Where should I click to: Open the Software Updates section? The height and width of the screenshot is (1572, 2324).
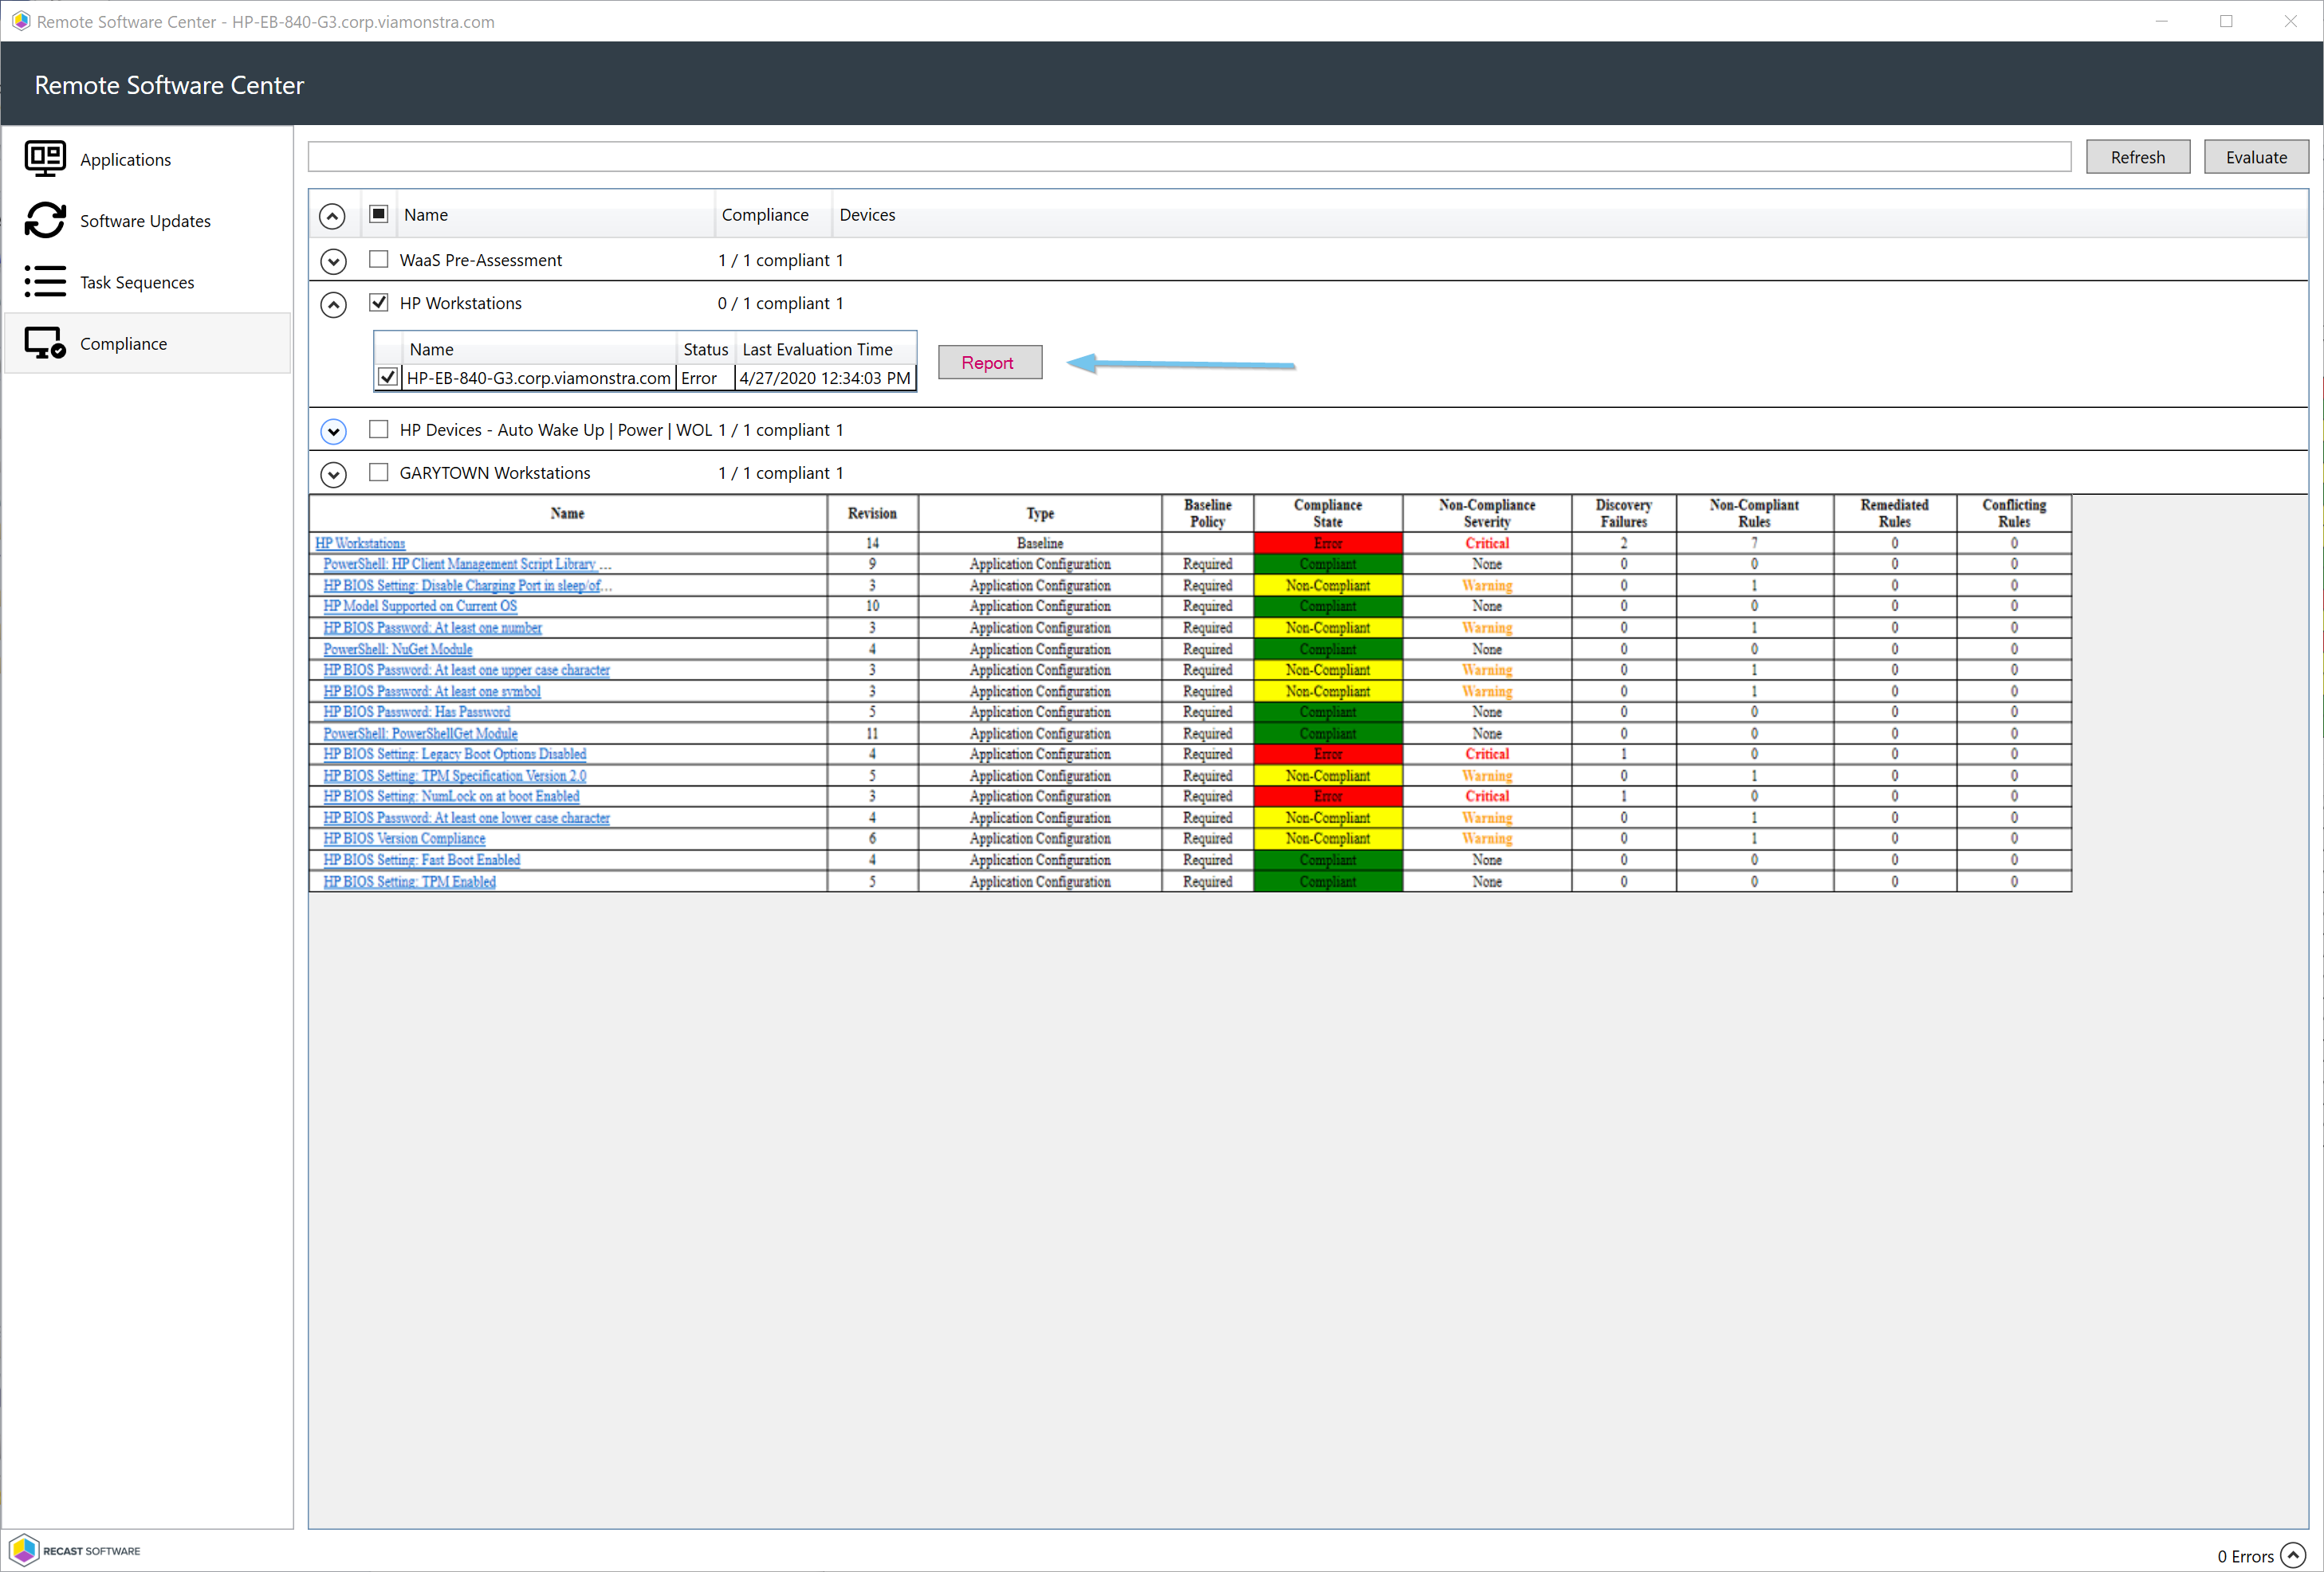tap(145, 221)
